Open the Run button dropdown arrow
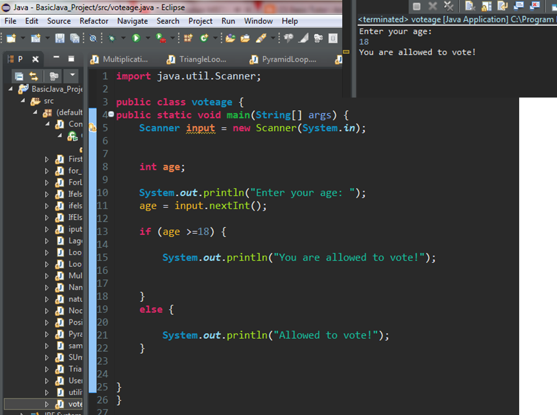The width and height of the screenshot is (557, 415). click(148, 38)
